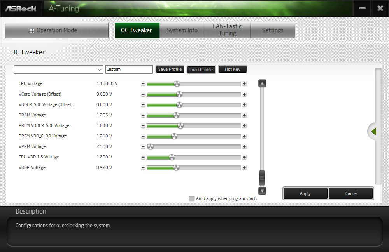Screen dimensions: 389x252
Task: Click the scroll up arrow of settings list
Action: click(262, 83)
